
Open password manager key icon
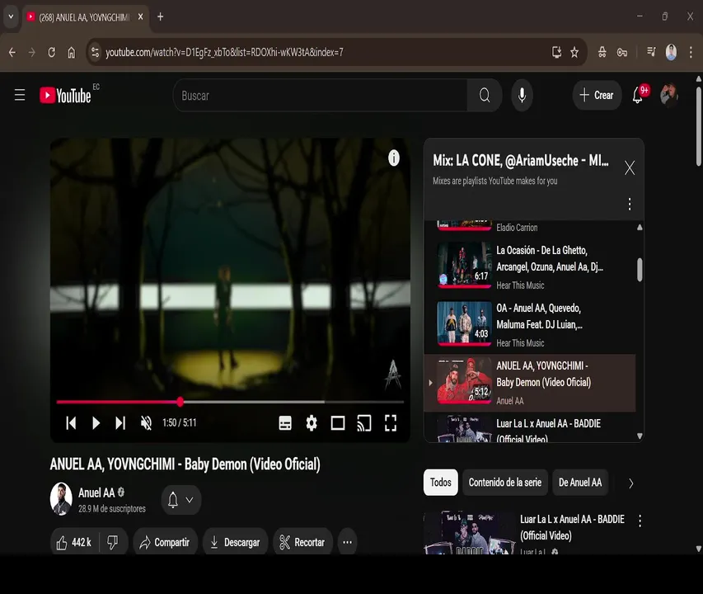622,53
